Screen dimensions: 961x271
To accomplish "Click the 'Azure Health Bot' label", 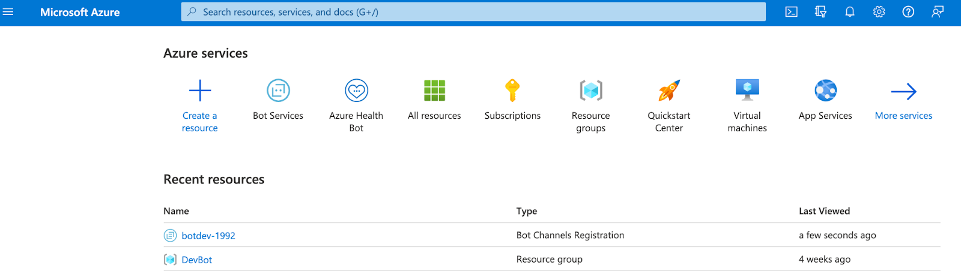I will [356, 122].
